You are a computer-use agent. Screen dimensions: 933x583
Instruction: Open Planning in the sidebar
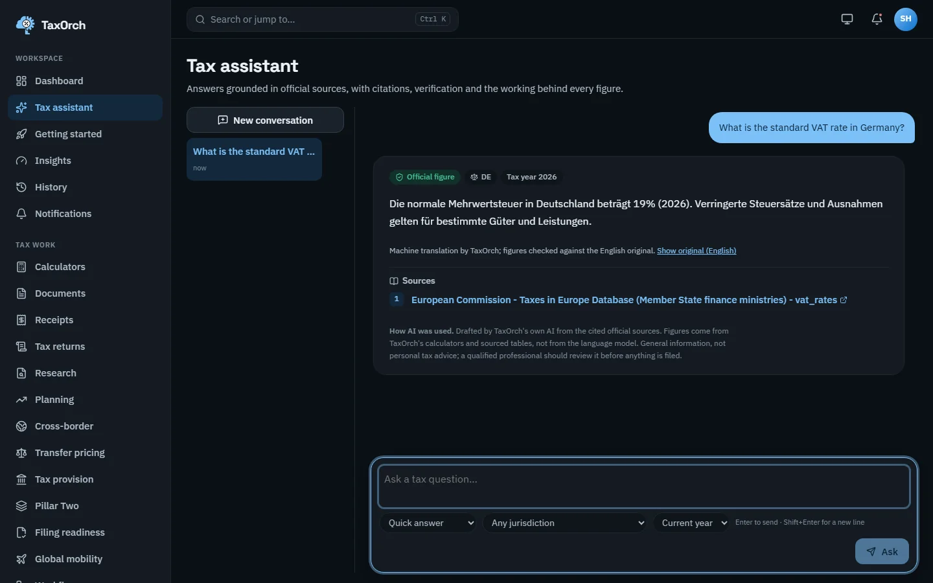point(85,400)
